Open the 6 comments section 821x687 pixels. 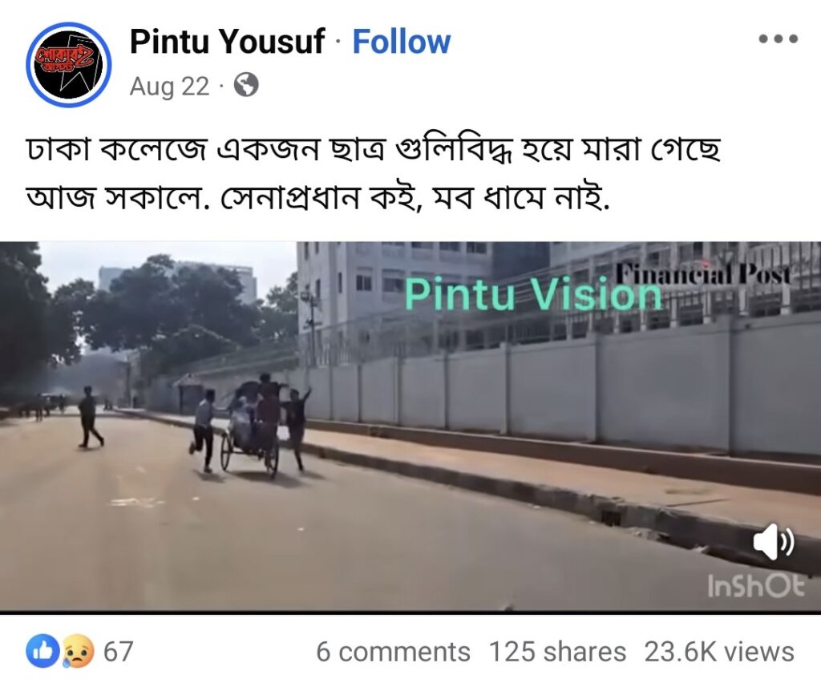pyautogui.click(x=393, y=652)
